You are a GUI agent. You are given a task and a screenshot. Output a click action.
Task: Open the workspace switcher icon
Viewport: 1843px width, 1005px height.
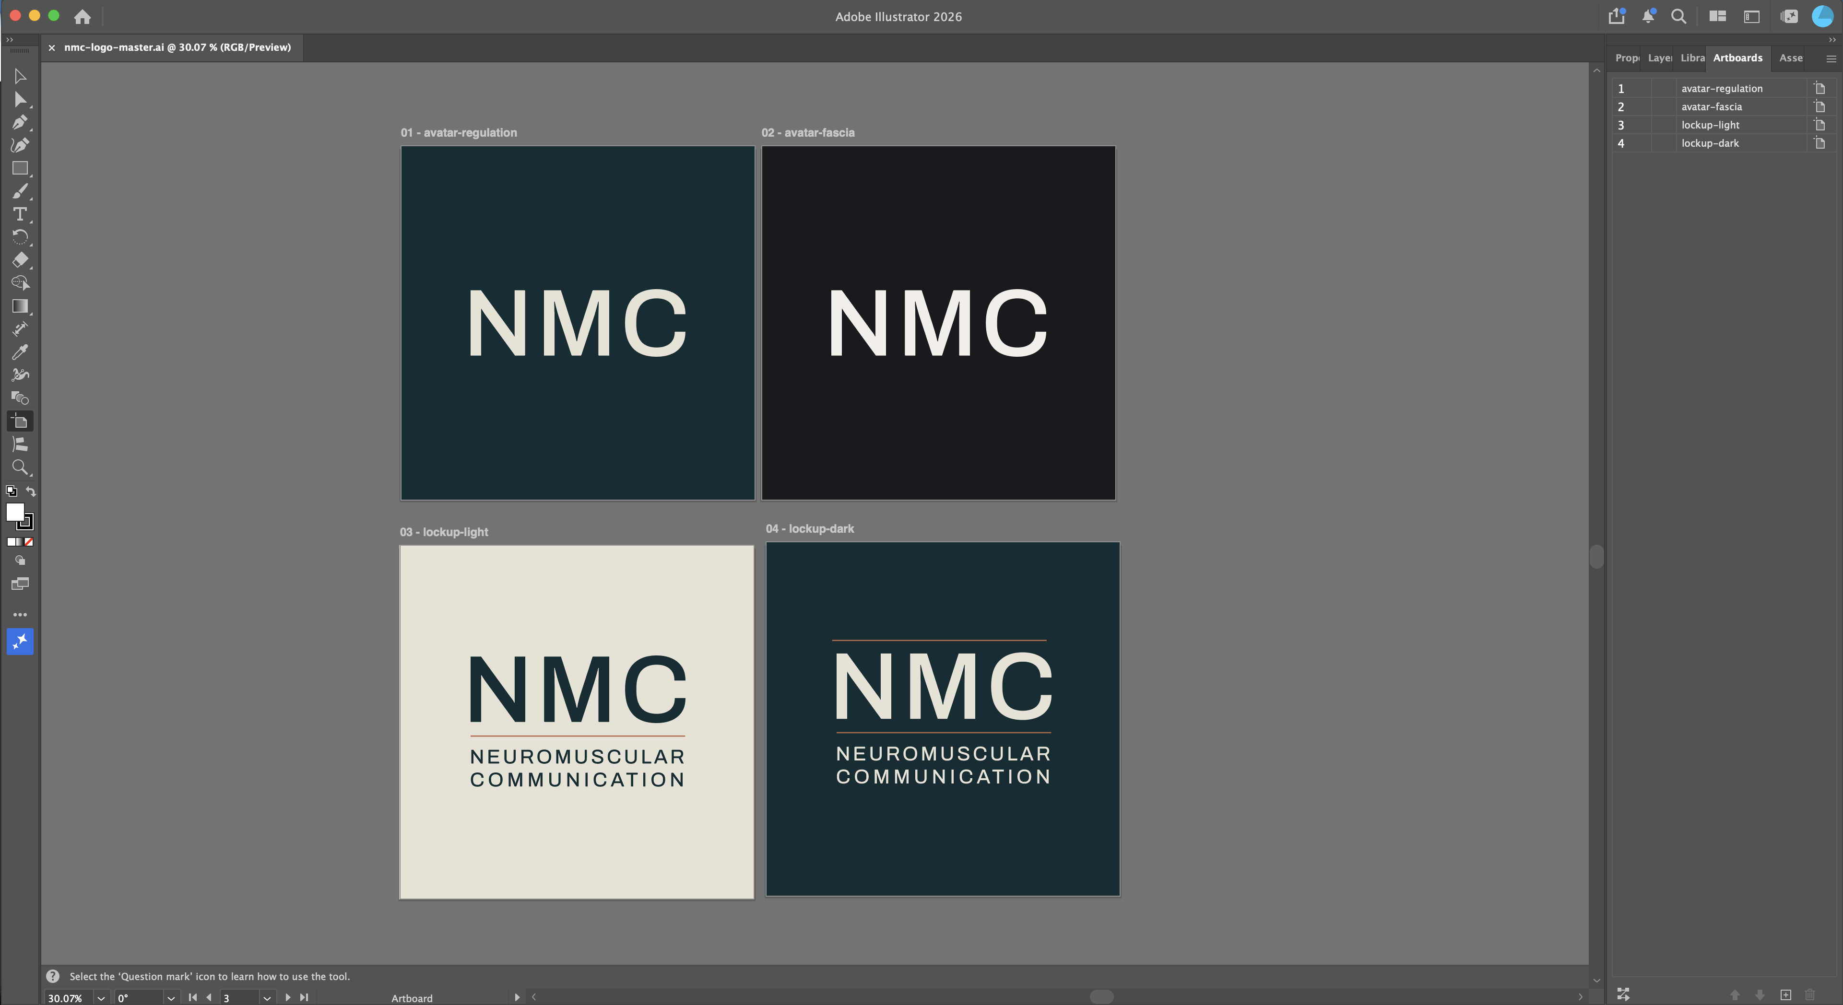pos(1751,16)
